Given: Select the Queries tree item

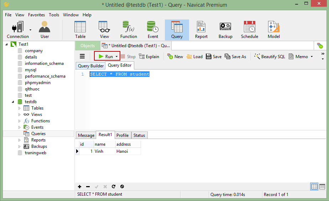Looking at the screenshot, I should (38, 134).
